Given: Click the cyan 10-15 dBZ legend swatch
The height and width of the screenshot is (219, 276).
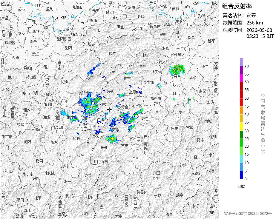Looking at the screenshot, I should 241,159.
